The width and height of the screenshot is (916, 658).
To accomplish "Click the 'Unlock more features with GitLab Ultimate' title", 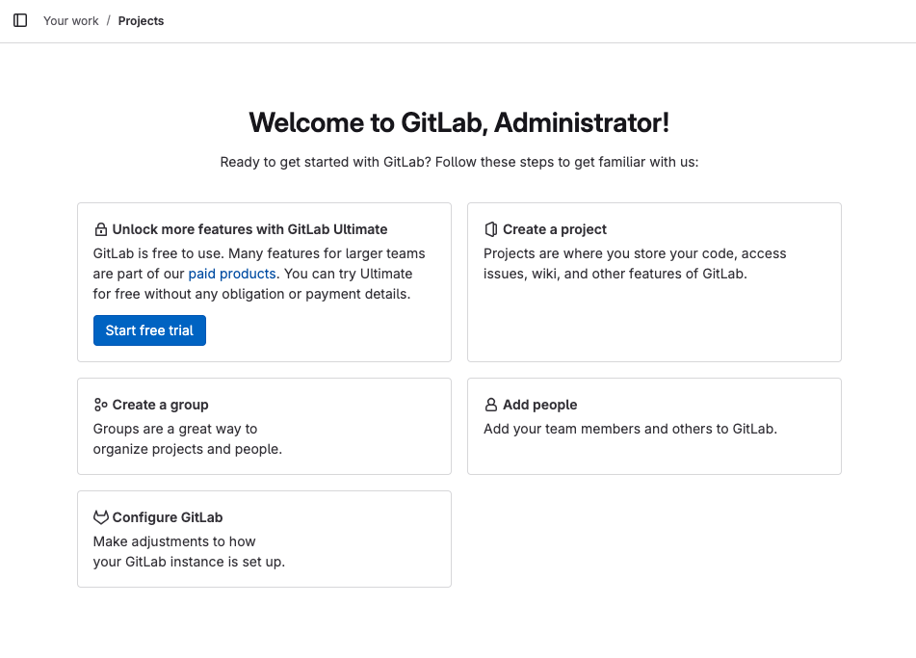I will coord(249,229).
